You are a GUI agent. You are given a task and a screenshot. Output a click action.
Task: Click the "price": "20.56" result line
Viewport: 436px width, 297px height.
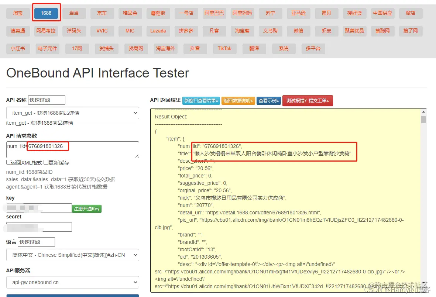[x=196, y=168]
